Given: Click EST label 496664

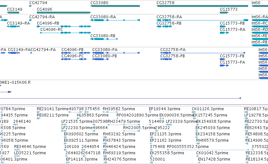Looking at the screenshot, I should tap(100, 128).
